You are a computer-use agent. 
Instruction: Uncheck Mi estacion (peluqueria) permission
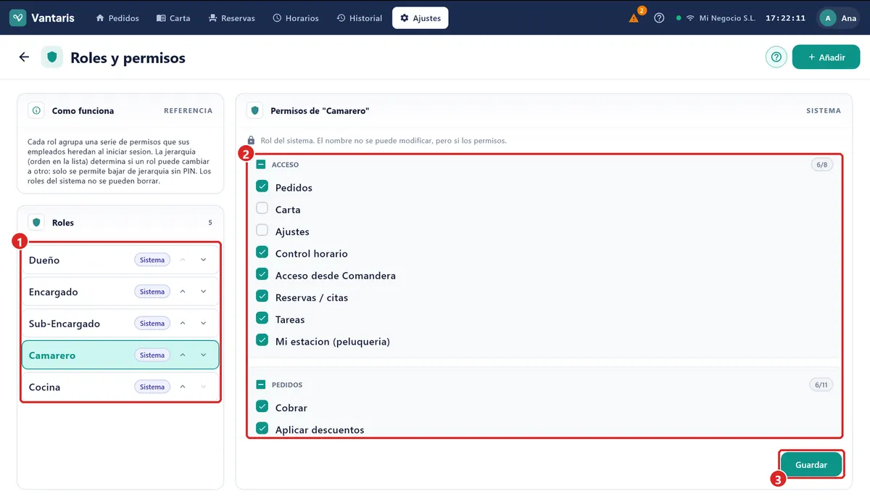(x=262, y=340)
